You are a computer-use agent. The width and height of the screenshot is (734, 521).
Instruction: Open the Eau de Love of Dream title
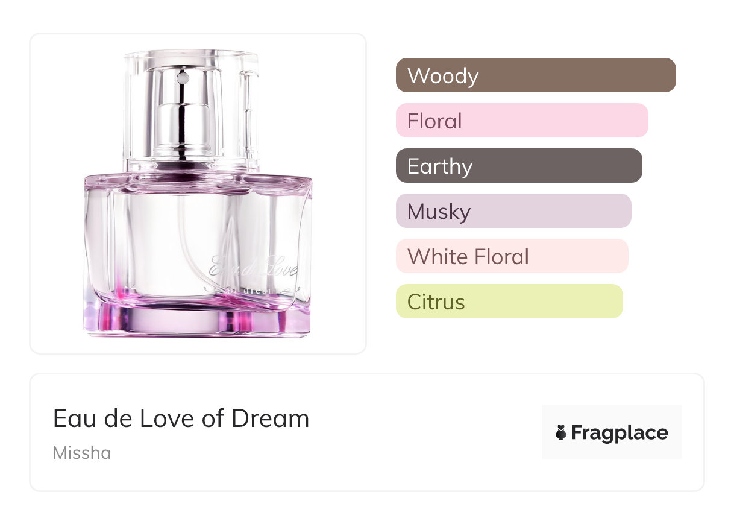[181, 418]
